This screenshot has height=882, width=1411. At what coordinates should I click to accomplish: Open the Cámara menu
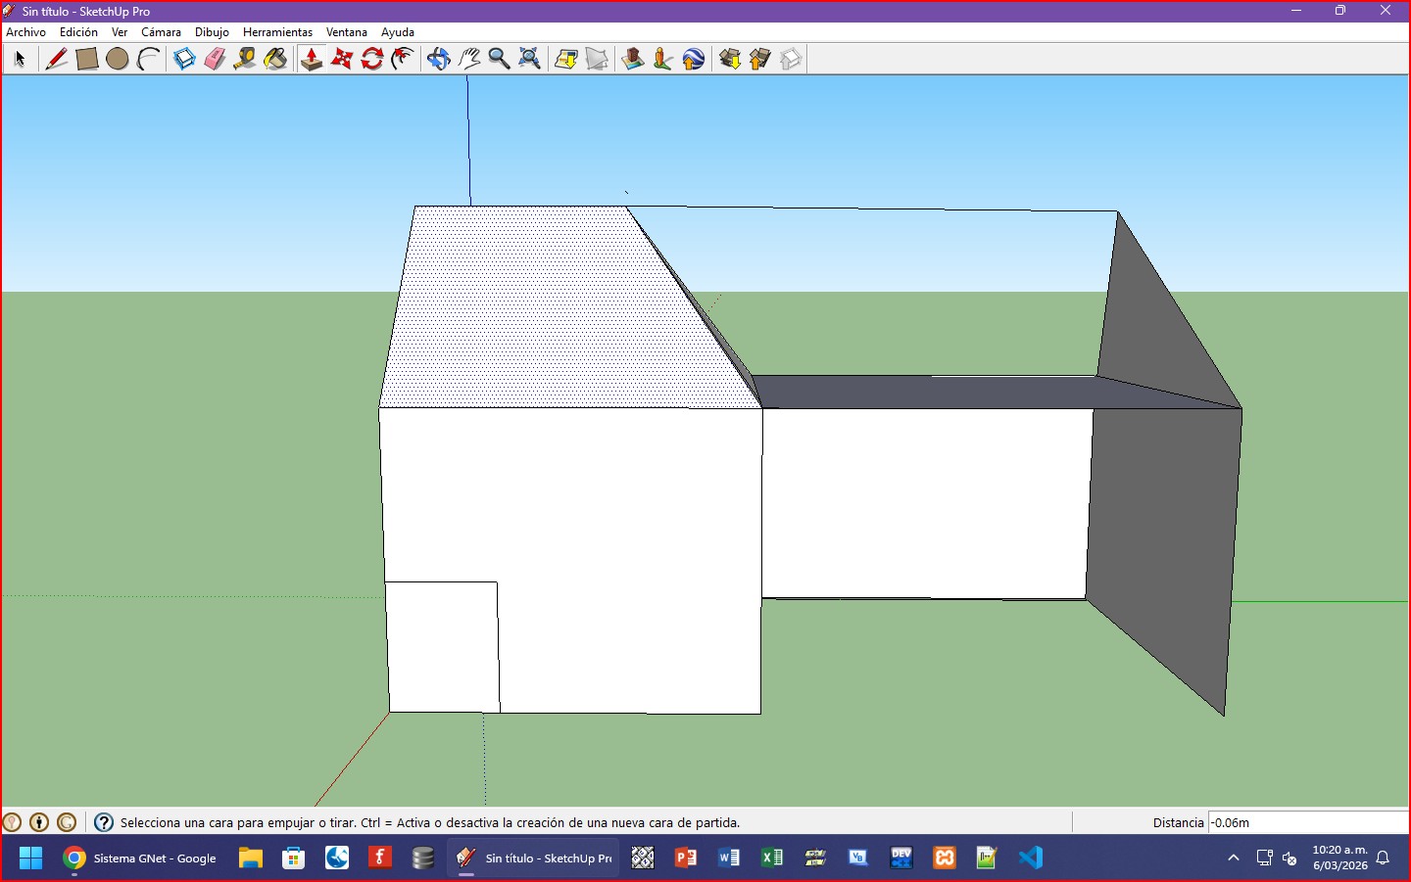point(161,32)
